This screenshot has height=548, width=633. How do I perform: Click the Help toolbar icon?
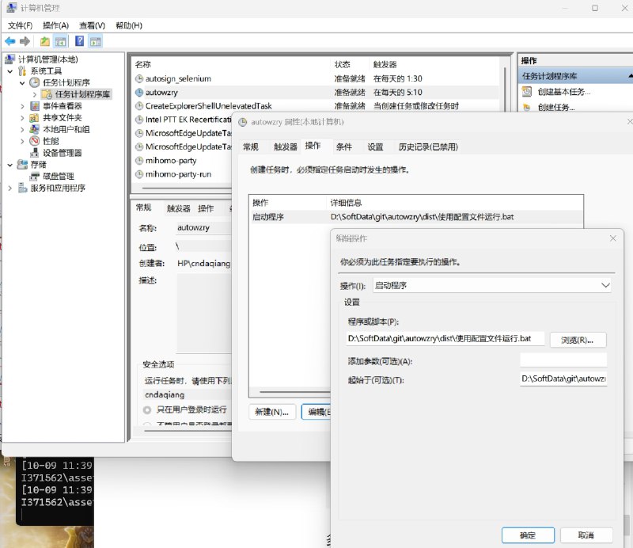pos(80,41)
